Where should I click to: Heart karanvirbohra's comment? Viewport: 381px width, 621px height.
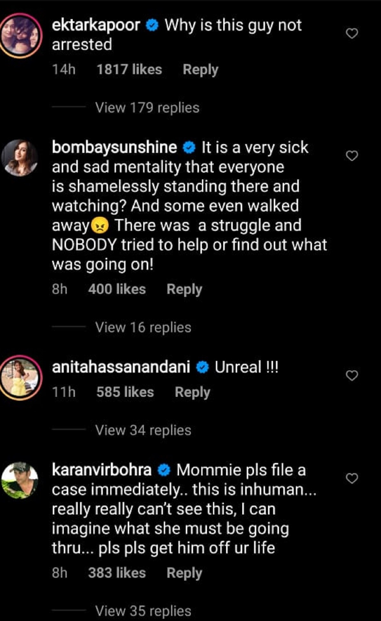[351, 478]
